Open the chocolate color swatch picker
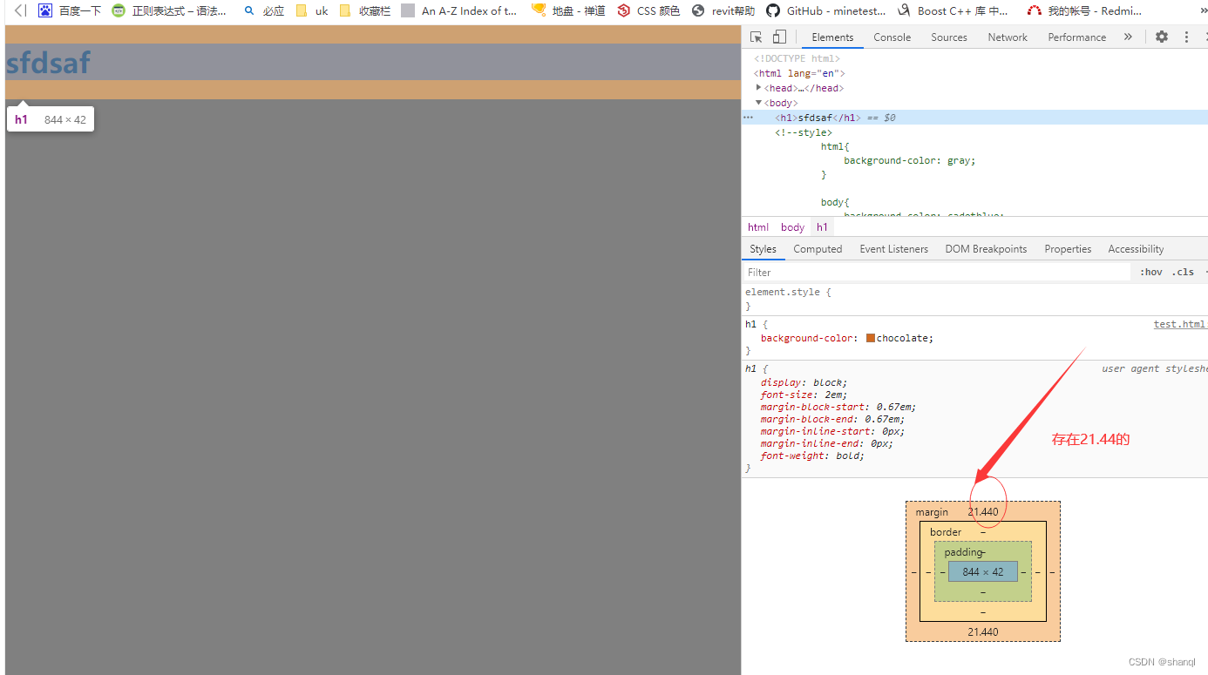Image resolution: width=1208 pixels, height=675 pixels. [871, 338]
